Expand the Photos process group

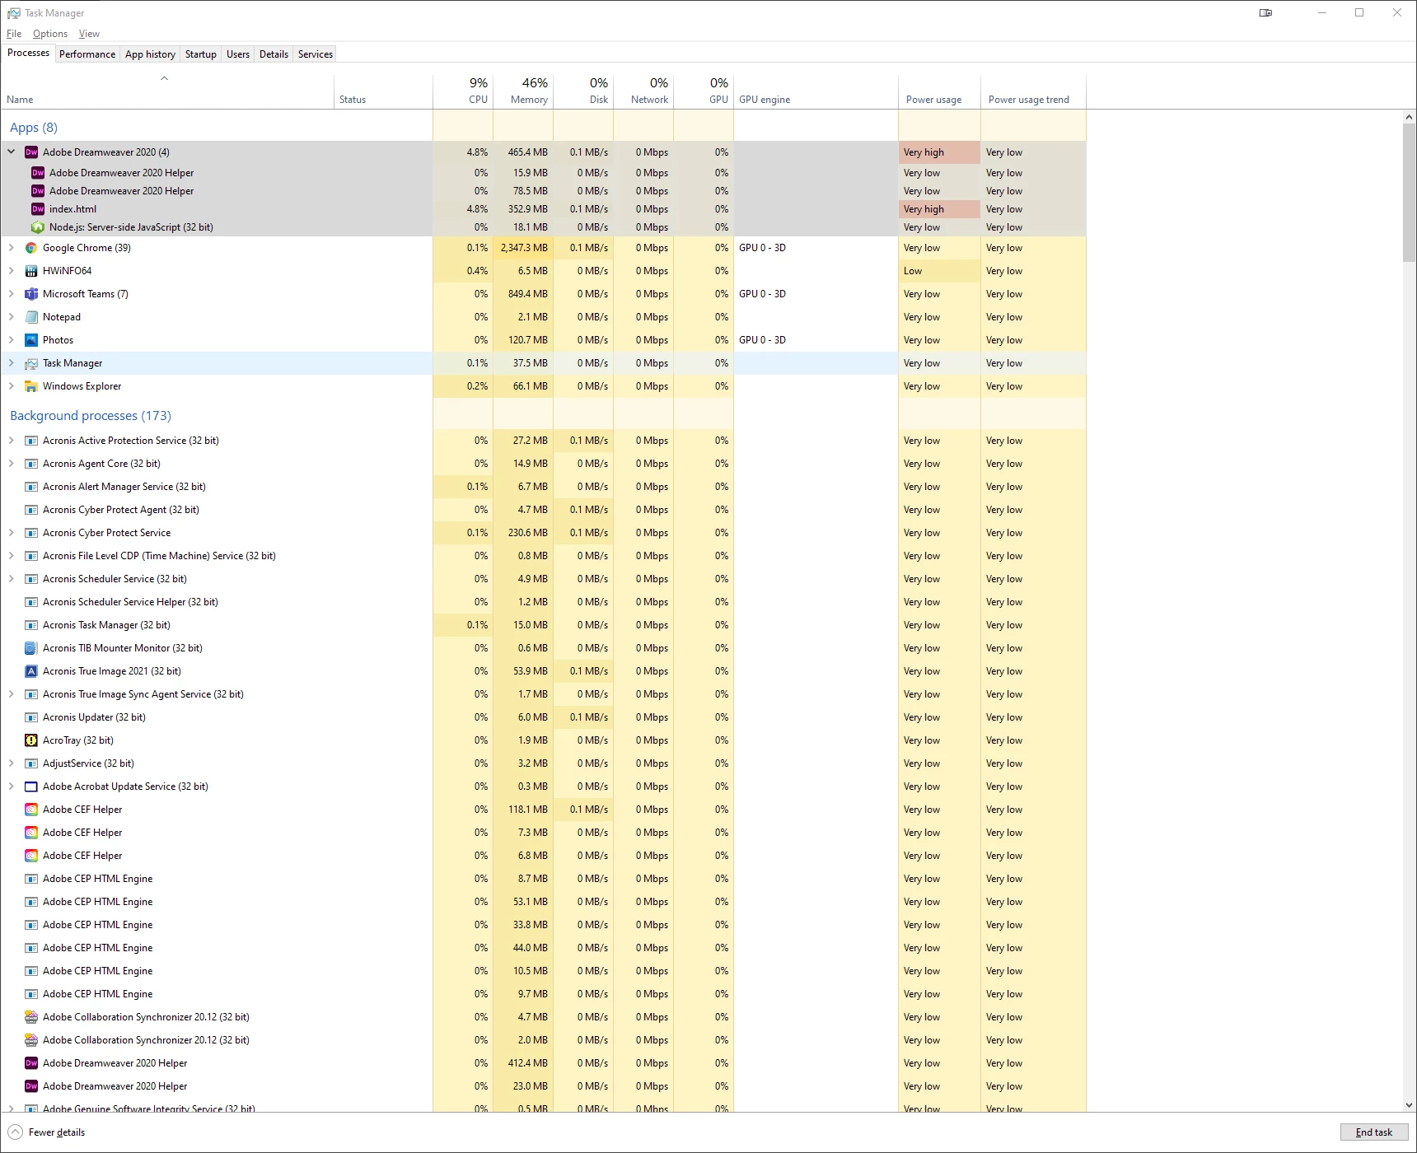click(x=12, y=340)
